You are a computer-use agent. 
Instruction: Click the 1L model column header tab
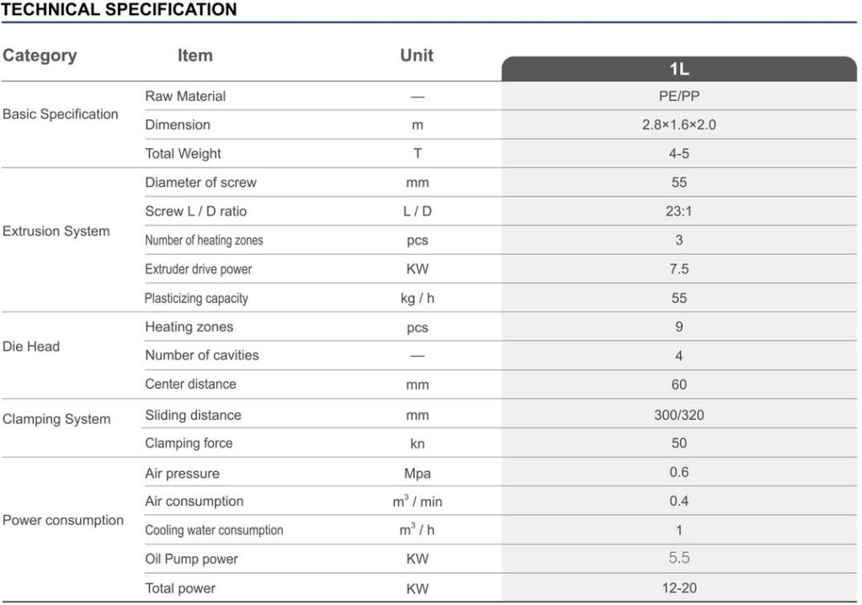coord(678,70)
